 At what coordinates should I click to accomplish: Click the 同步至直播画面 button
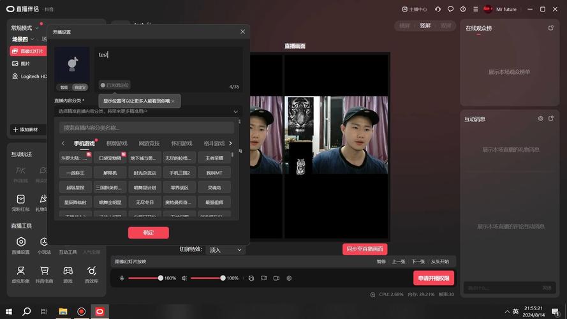click(x=365, y=249)
